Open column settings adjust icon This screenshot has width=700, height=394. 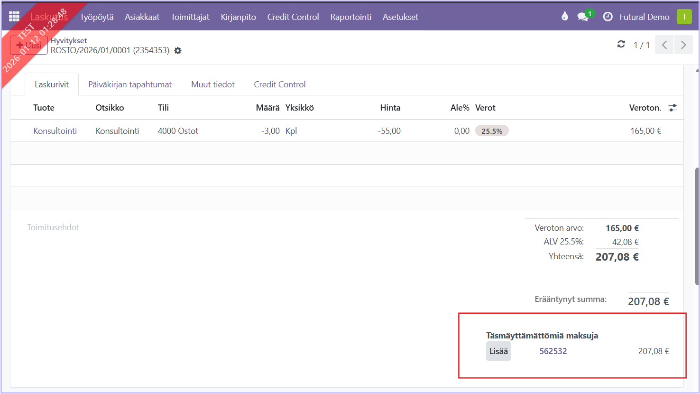(x=672, y=108)
